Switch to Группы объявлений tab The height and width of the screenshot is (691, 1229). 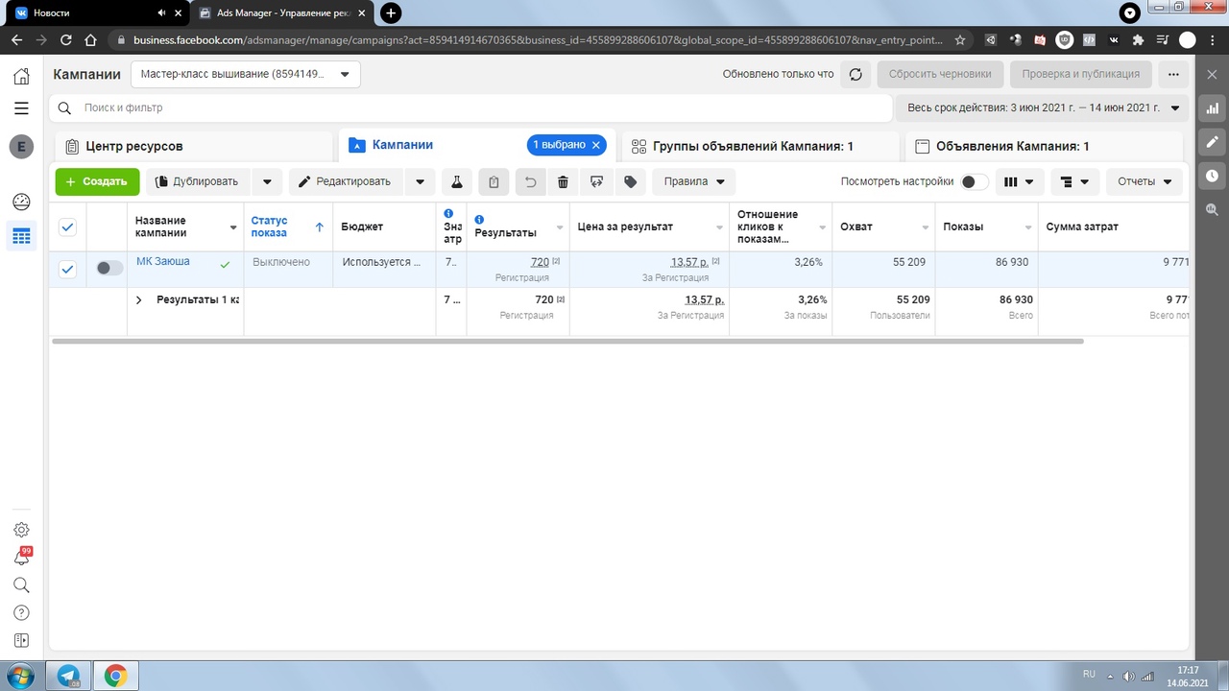(759, 147)
